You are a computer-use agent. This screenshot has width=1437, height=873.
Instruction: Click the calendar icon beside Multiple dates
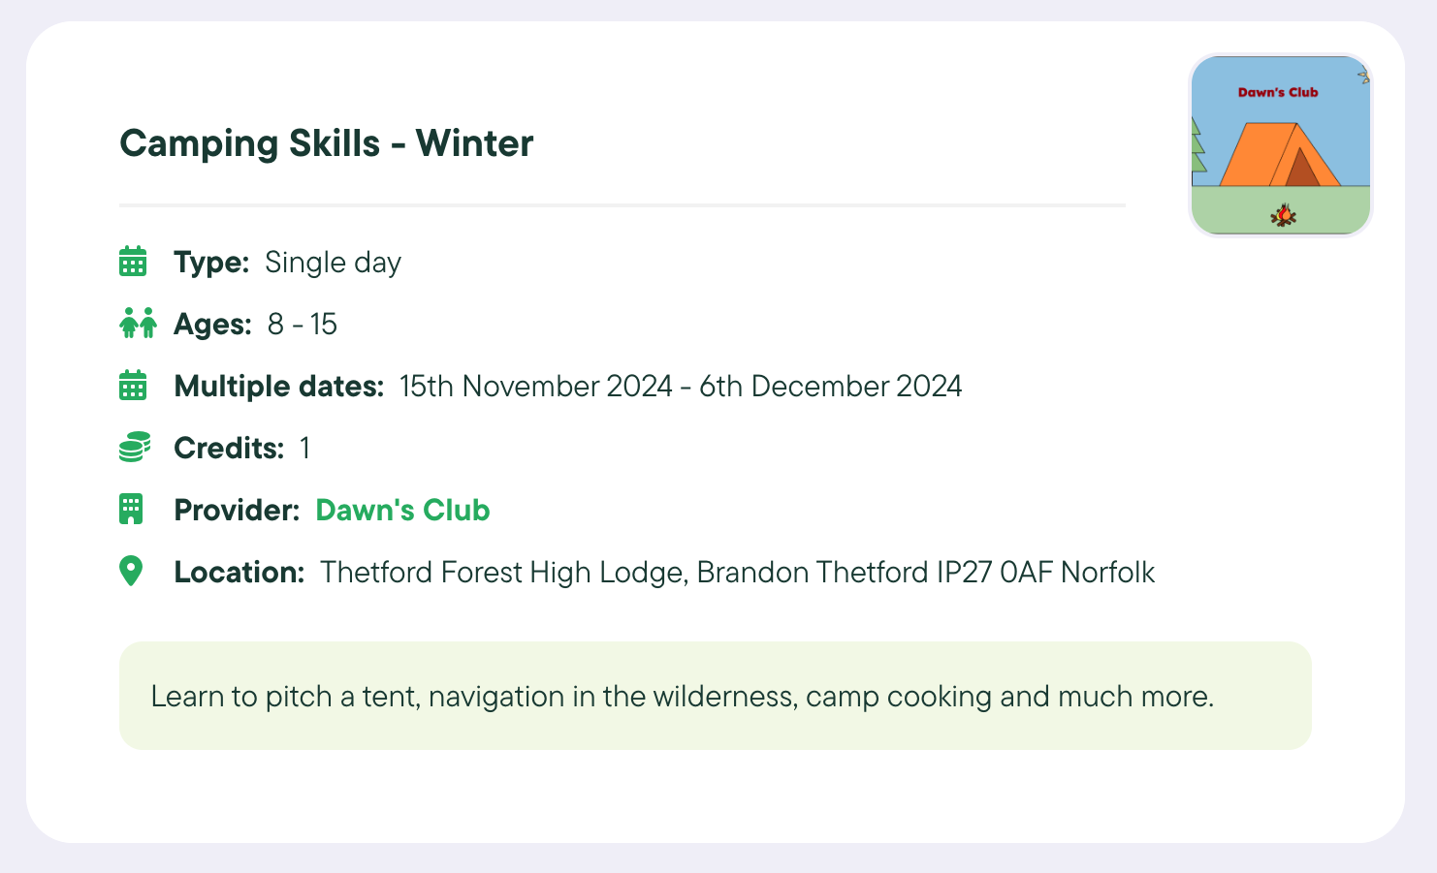[x=133, y=386]
